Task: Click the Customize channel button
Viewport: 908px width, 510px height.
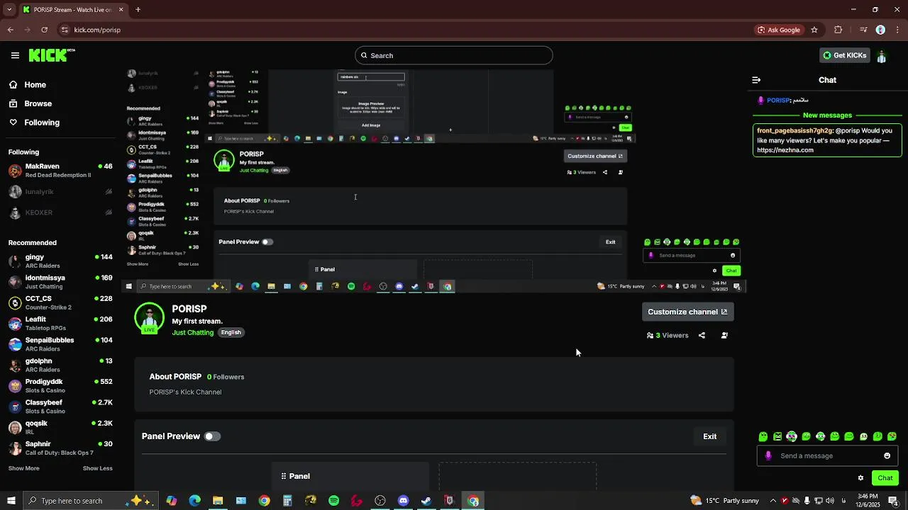Action: (687, 312)
